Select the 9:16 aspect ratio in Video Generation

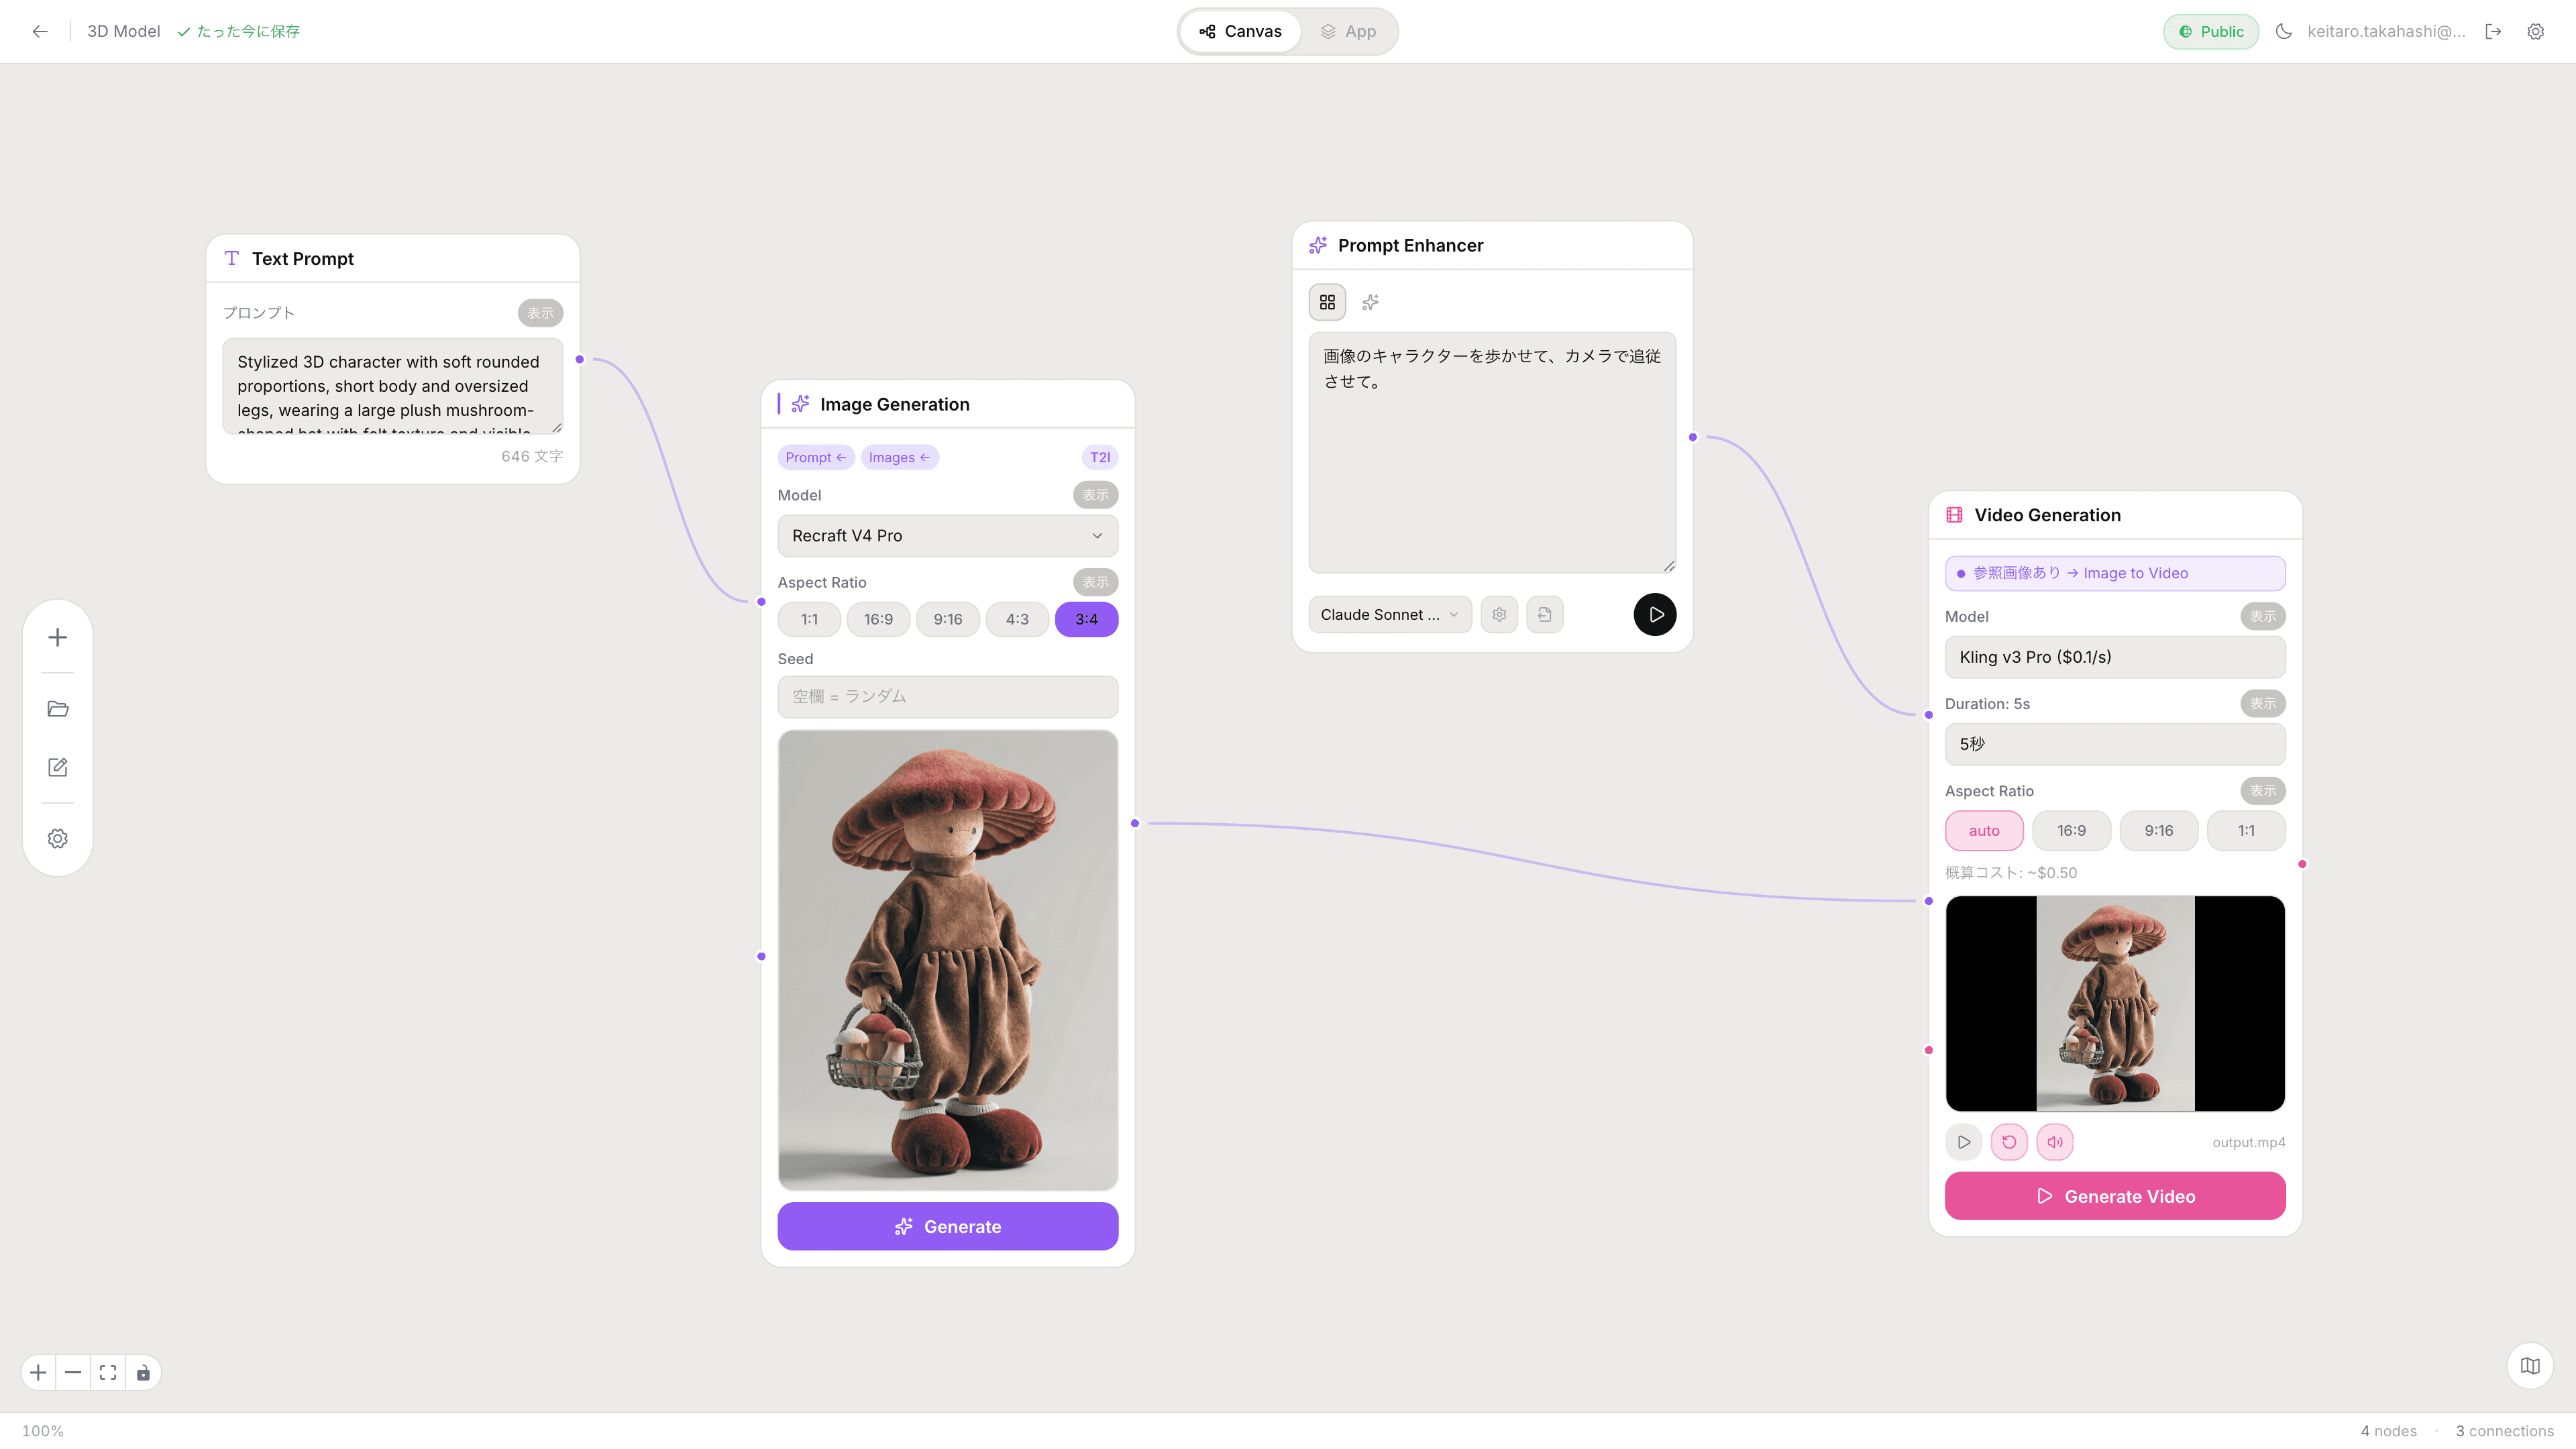point(2158,831)
